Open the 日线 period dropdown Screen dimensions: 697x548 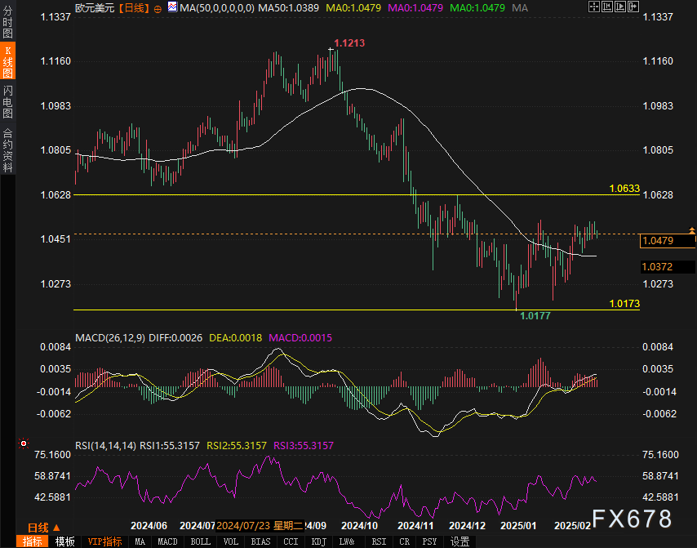click(x=38, y=527)
